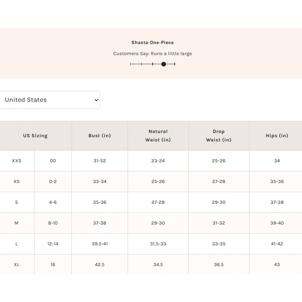Click the XS bust value "33-34"
Viewport: 302px width, 302px height.
click(100, 182)
